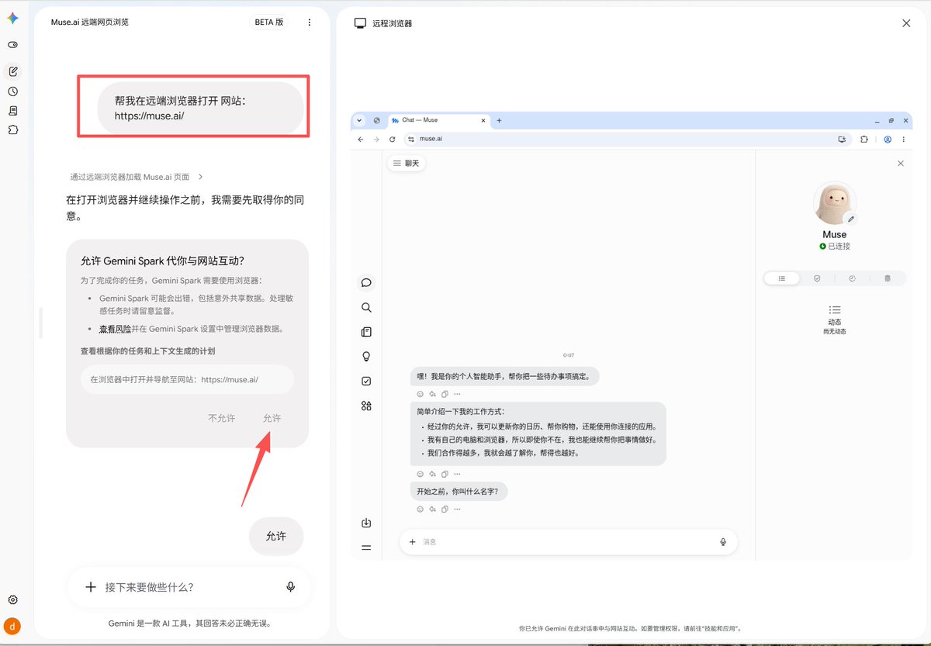Click the two-line menu icon at Muse sidebar bottom

(x=366, y=548)
